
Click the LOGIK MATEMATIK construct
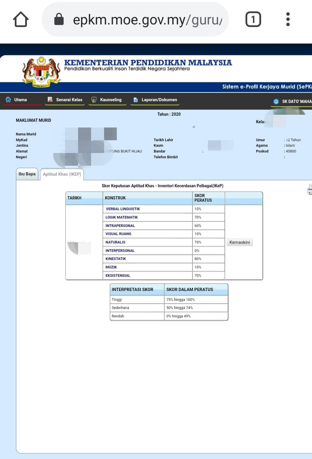coord(121,217)
